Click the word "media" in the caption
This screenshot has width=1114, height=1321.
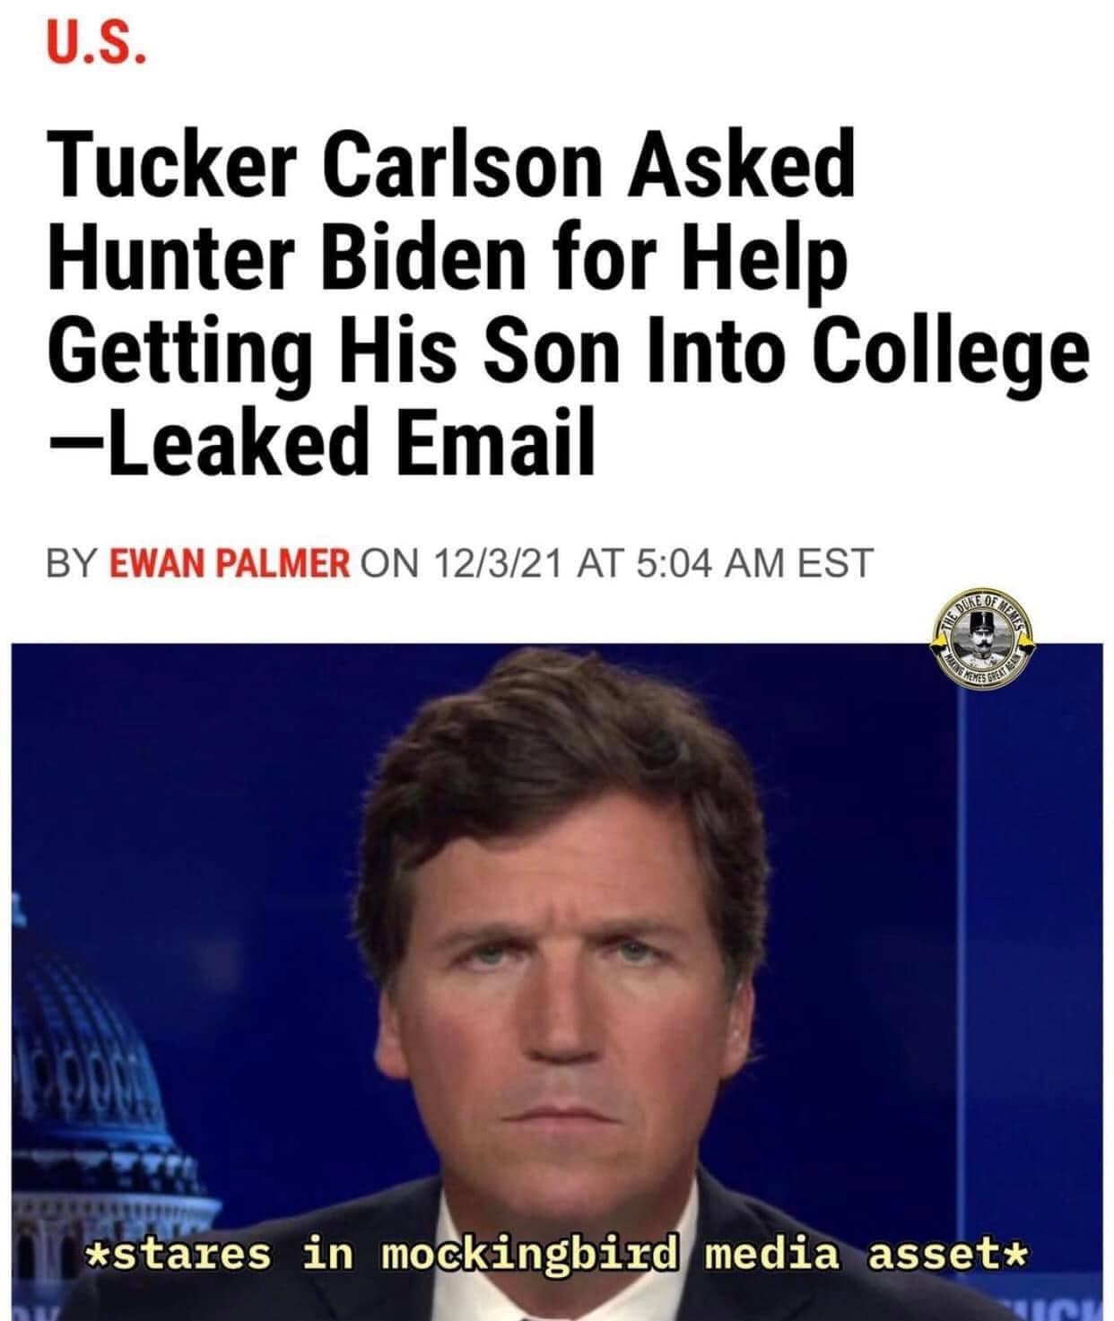772,1253
